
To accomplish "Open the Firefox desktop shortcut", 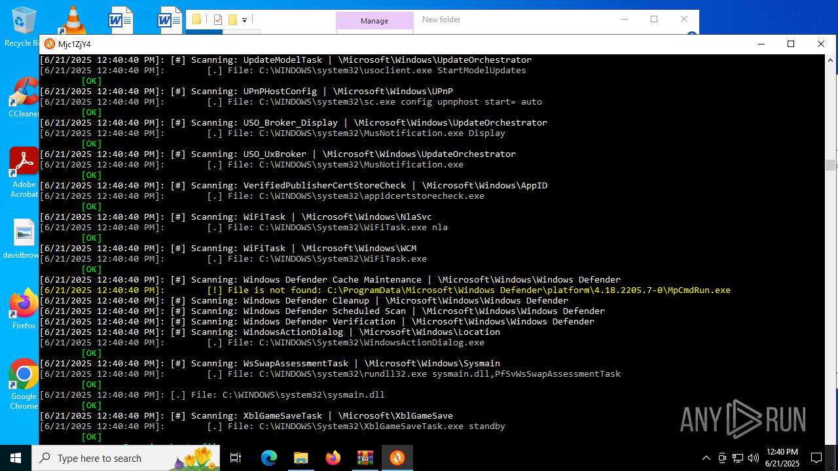I will [24, 309].
